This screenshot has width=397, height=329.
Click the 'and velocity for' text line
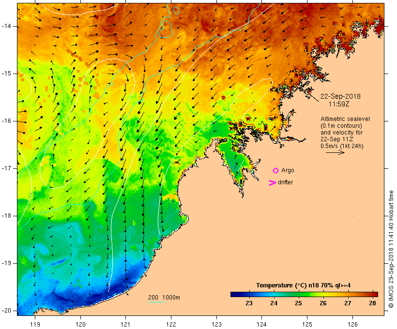pos(341,133)
